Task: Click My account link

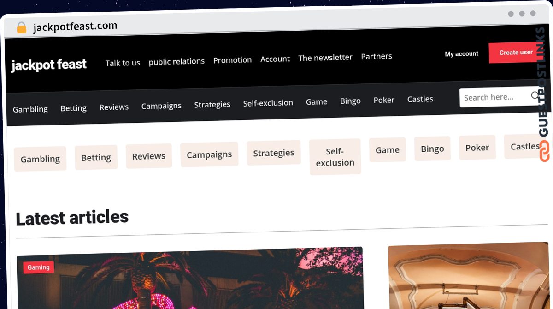Action: (461, 54)
